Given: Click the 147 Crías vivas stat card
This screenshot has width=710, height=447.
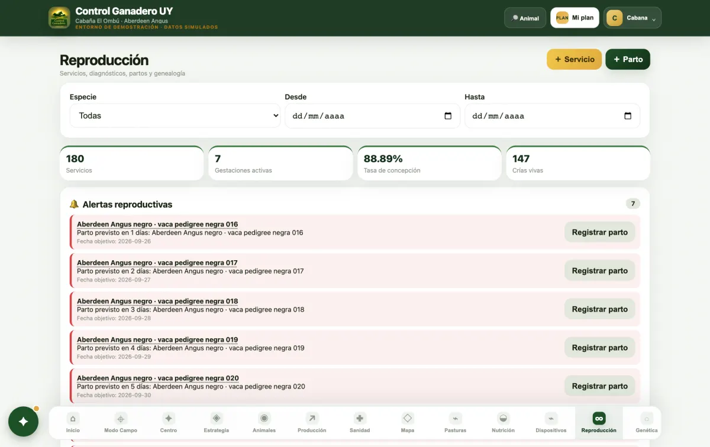Looking at the screenshot, I should tap(578, 163).
